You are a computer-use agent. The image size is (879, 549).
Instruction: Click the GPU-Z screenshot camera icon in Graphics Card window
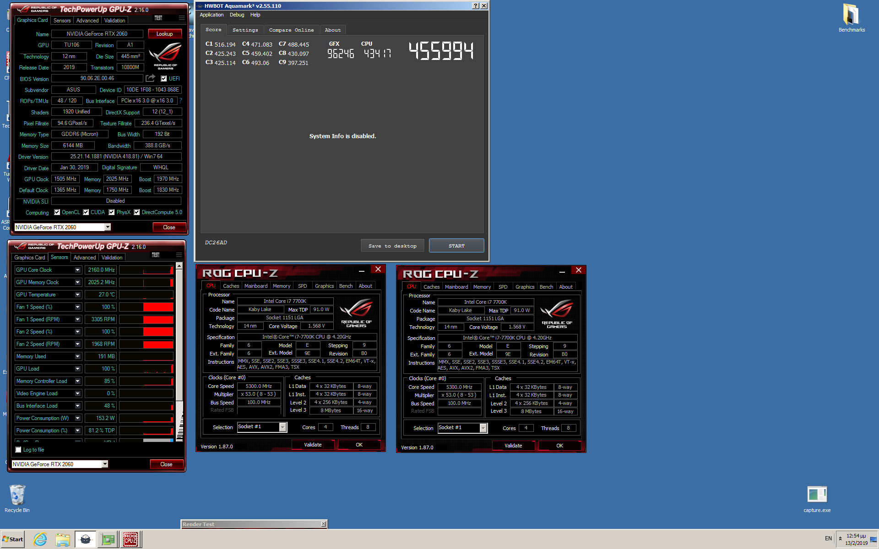pos(158,18)
